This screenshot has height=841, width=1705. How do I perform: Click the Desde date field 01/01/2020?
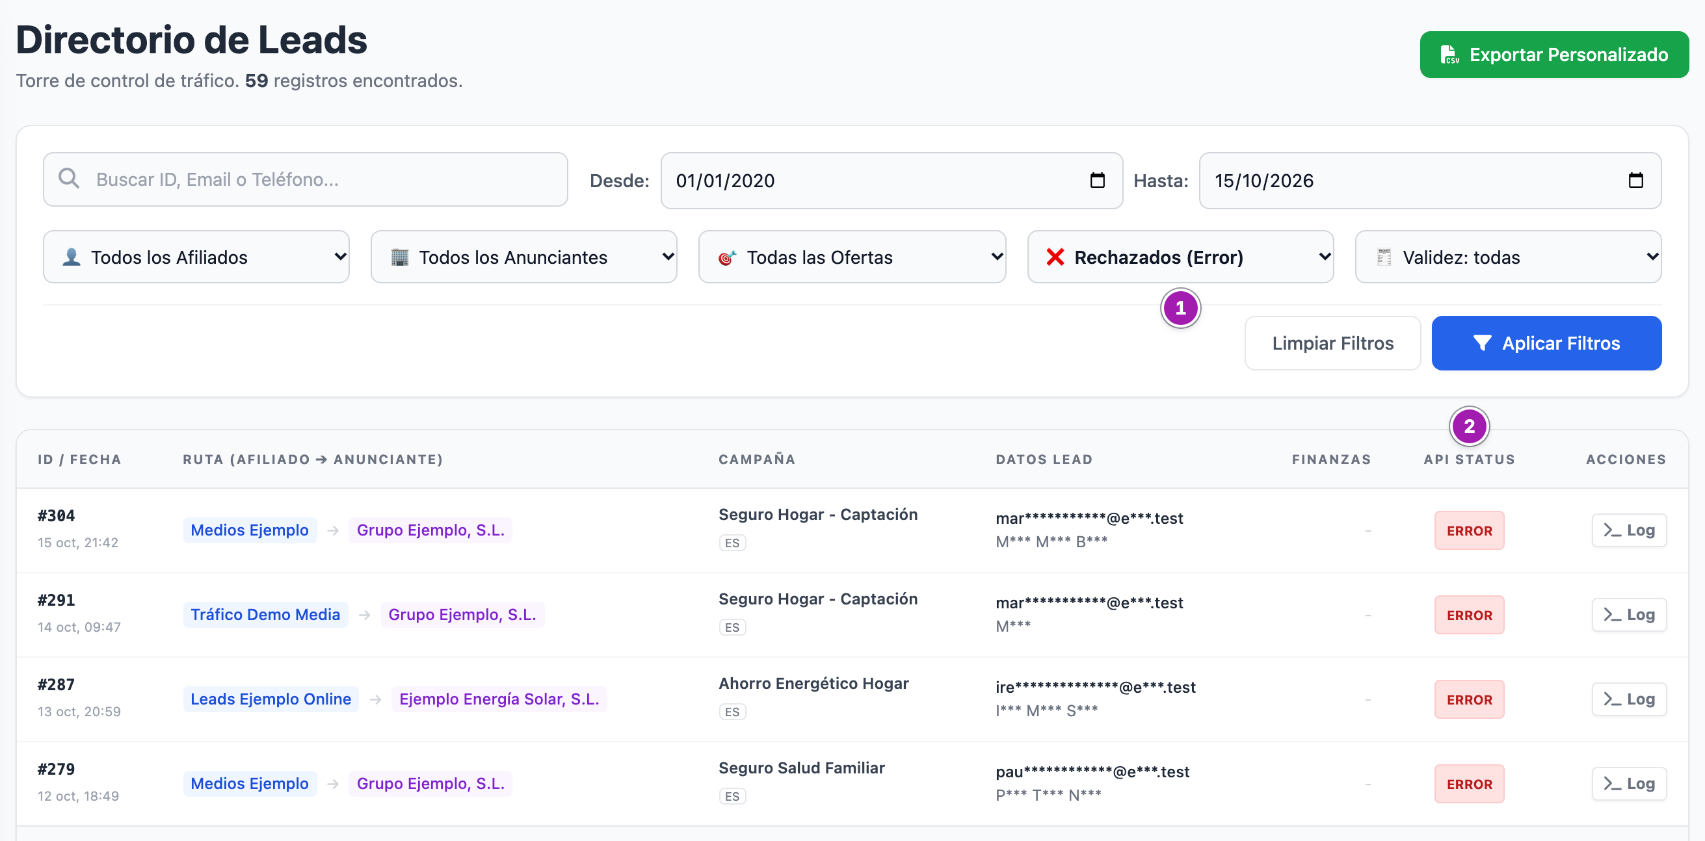pos(891,181)
